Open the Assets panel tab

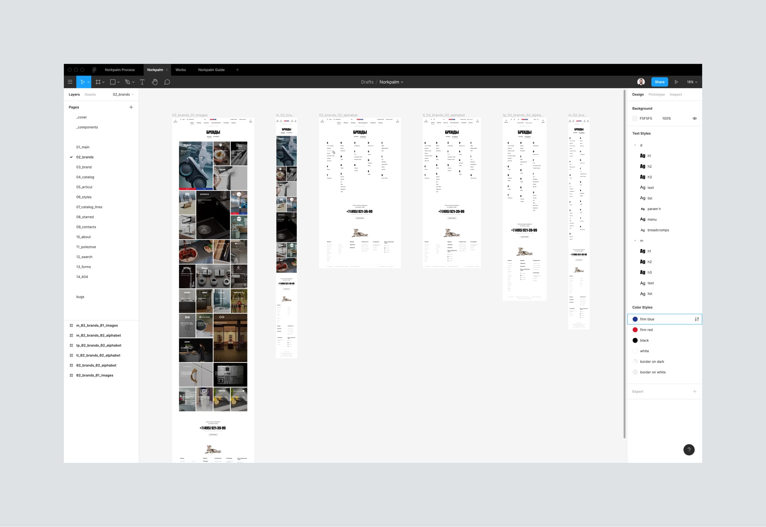(x=90, y=95)
